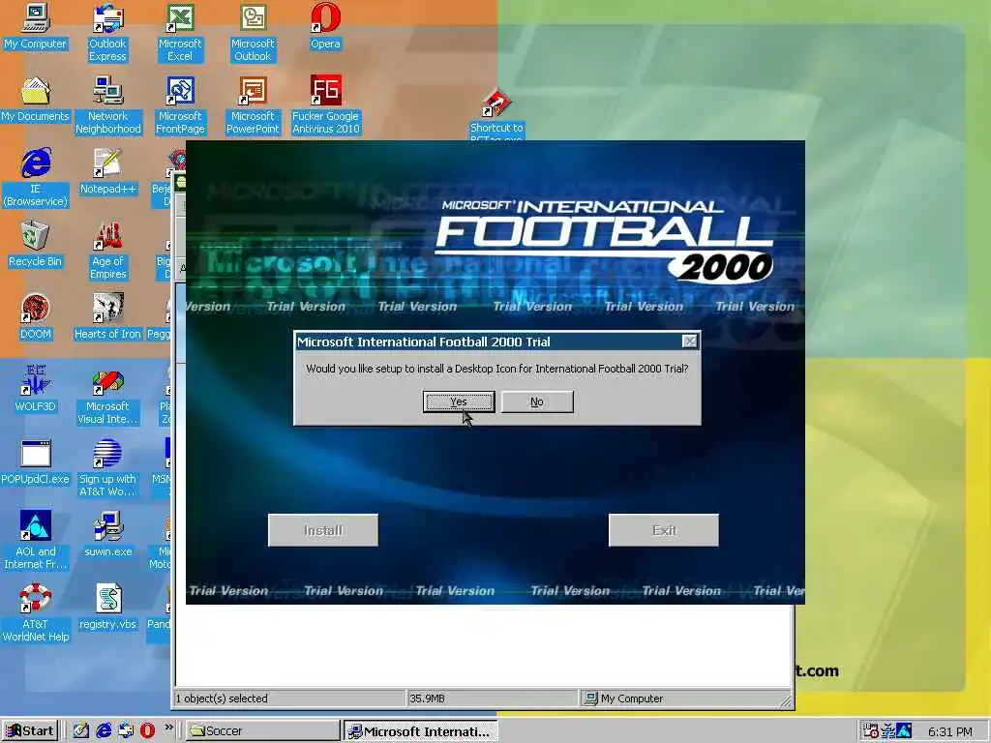
Task: Click '1 object(s) selected' in status bar
Action: pyautogui.click(x=222, y=698)
